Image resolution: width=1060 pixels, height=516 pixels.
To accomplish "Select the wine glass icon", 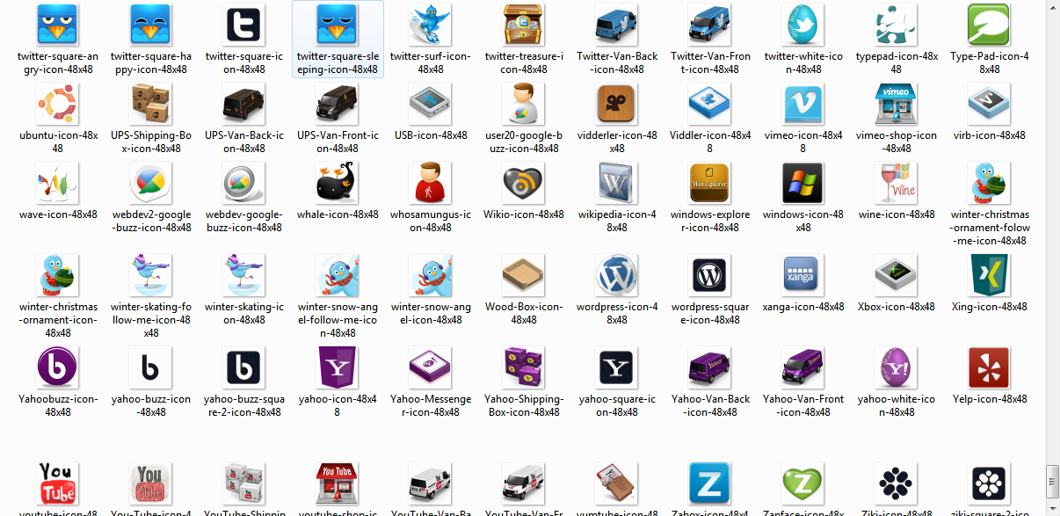I will (x=897, y=184).
